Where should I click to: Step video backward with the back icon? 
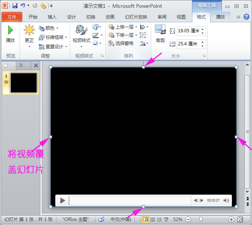tap(196, 200)
